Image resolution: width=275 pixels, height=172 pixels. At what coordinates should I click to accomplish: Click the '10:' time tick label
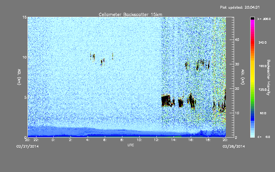tap(139, 140)
